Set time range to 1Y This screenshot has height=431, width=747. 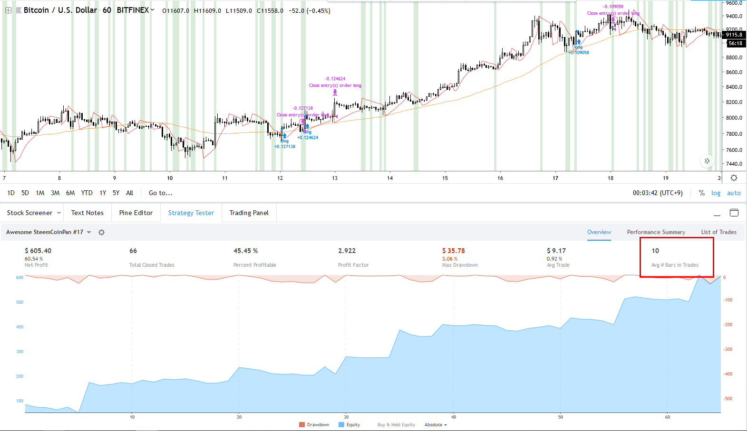[103, 193]
